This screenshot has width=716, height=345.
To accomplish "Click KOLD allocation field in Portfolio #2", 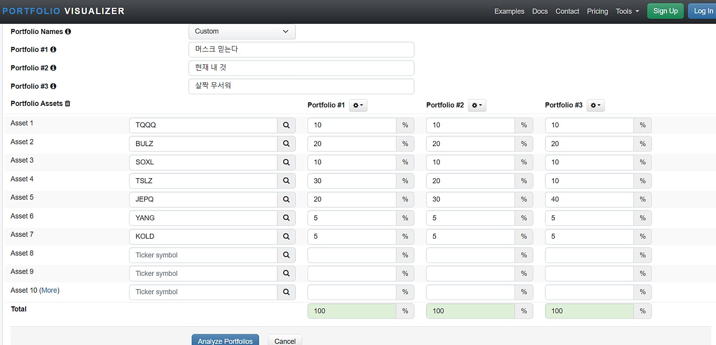I will tap(470, 236).
